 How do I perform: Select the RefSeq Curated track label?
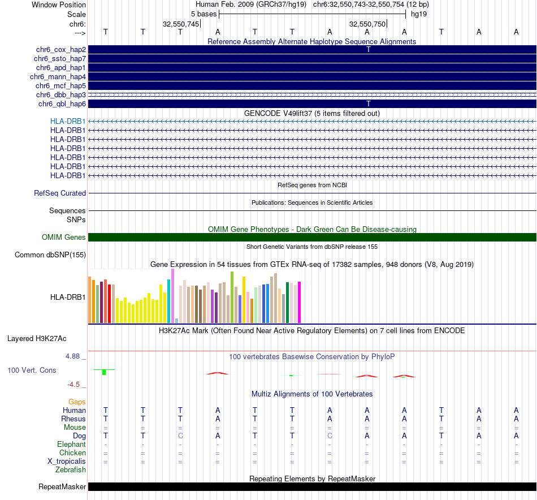(59, 193)
